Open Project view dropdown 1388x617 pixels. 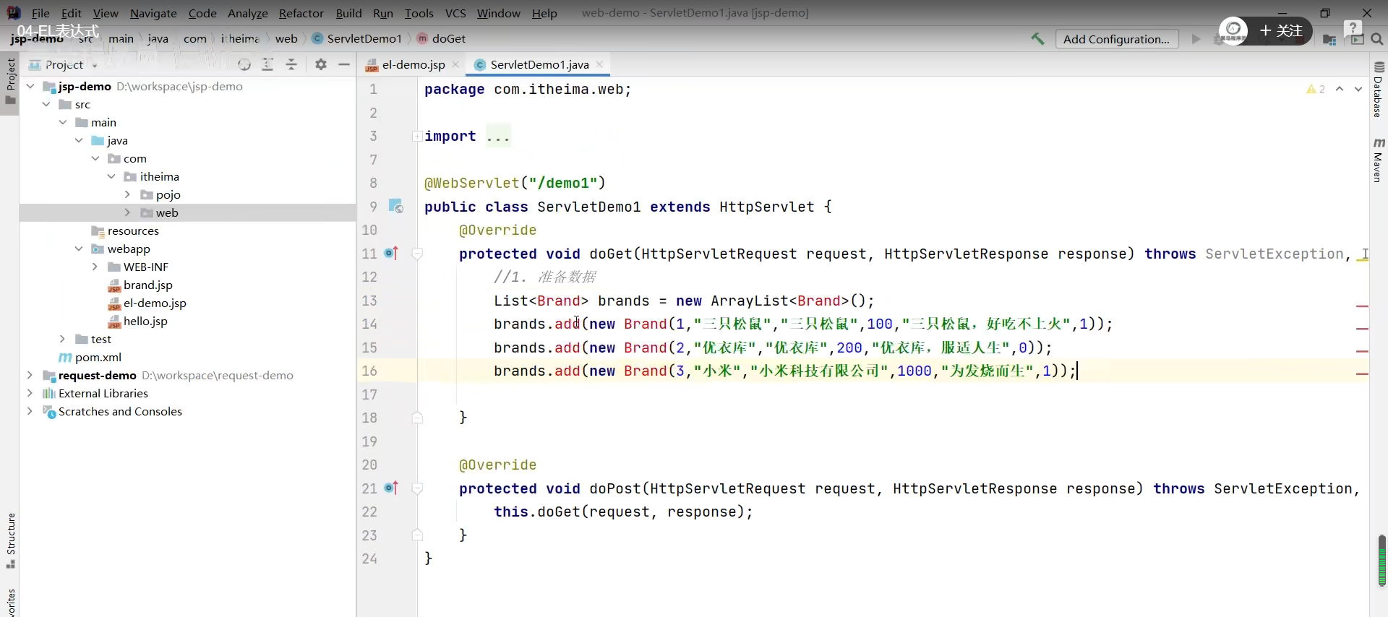pyautogui.click(x=95, y=65)
